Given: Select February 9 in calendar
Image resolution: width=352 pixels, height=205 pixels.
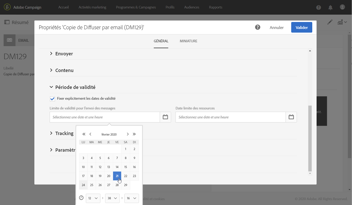Looking at the screenshot, I should coord(134,158).
